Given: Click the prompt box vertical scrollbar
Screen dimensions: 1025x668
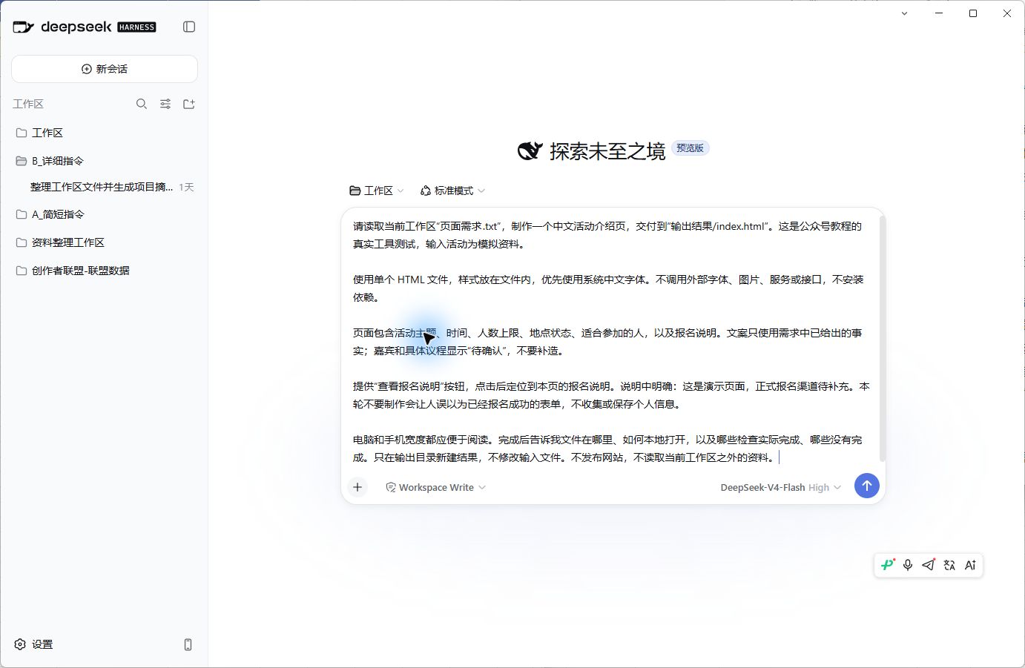Looking at the screenshot, I should point(882,337).
